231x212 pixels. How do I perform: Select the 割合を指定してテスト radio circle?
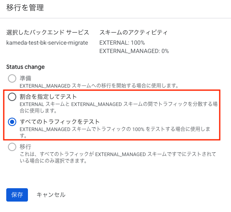(12, 97)
